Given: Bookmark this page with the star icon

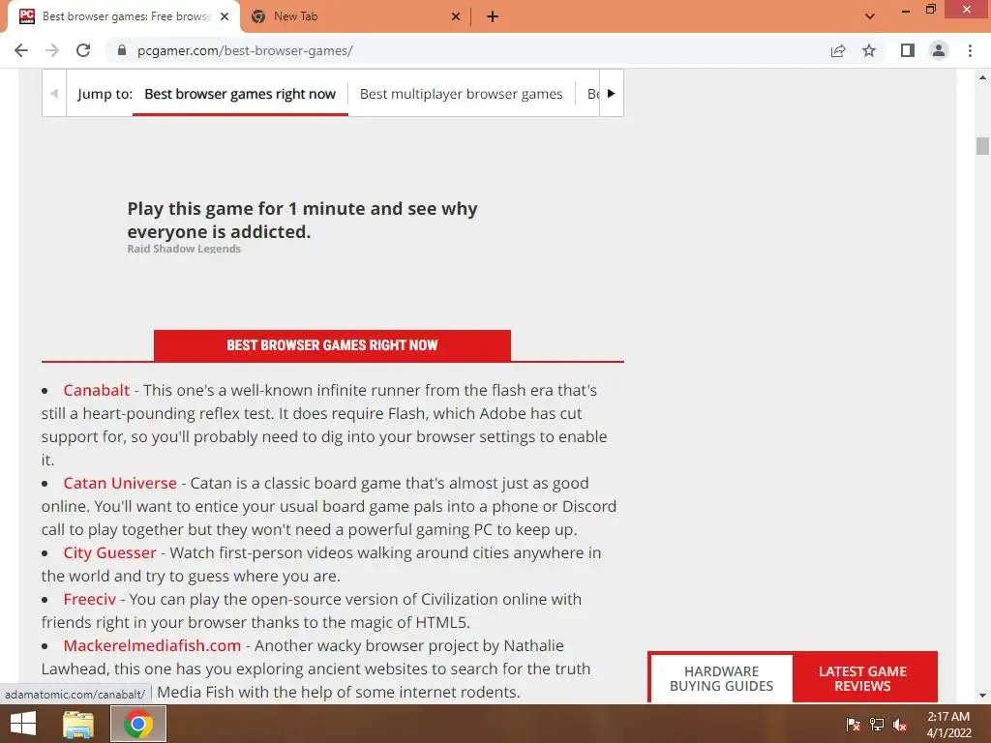Looking at the screenshot, I should click(x=869, y=50).
